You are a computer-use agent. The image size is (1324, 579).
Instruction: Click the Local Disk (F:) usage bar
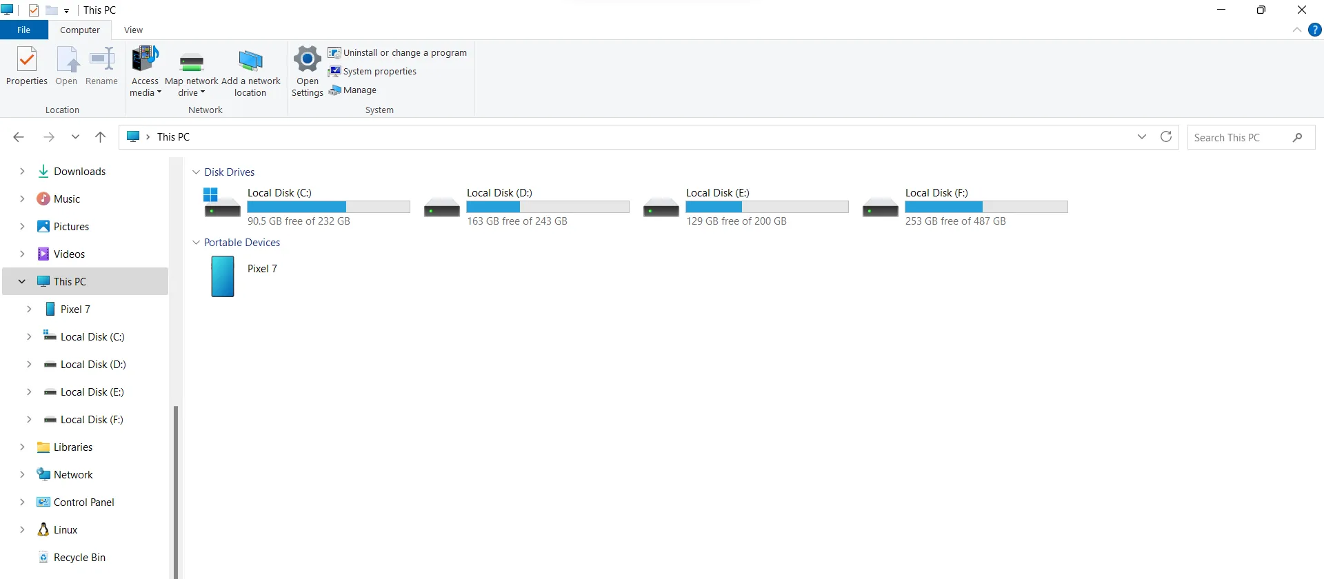[986, 207]
